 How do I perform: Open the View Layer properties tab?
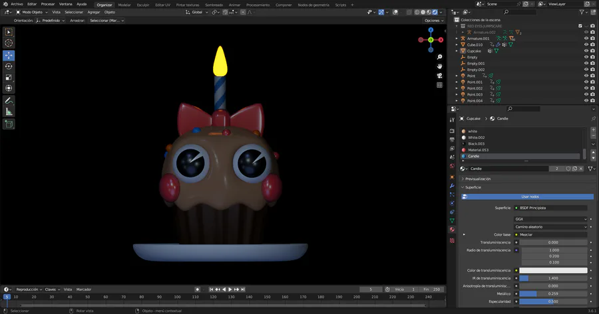(453, 148)
